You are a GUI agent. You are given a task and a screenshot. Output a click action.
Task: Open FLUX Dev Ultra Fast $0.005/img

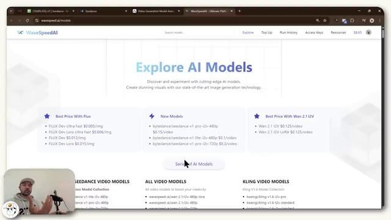pos(76,127)
